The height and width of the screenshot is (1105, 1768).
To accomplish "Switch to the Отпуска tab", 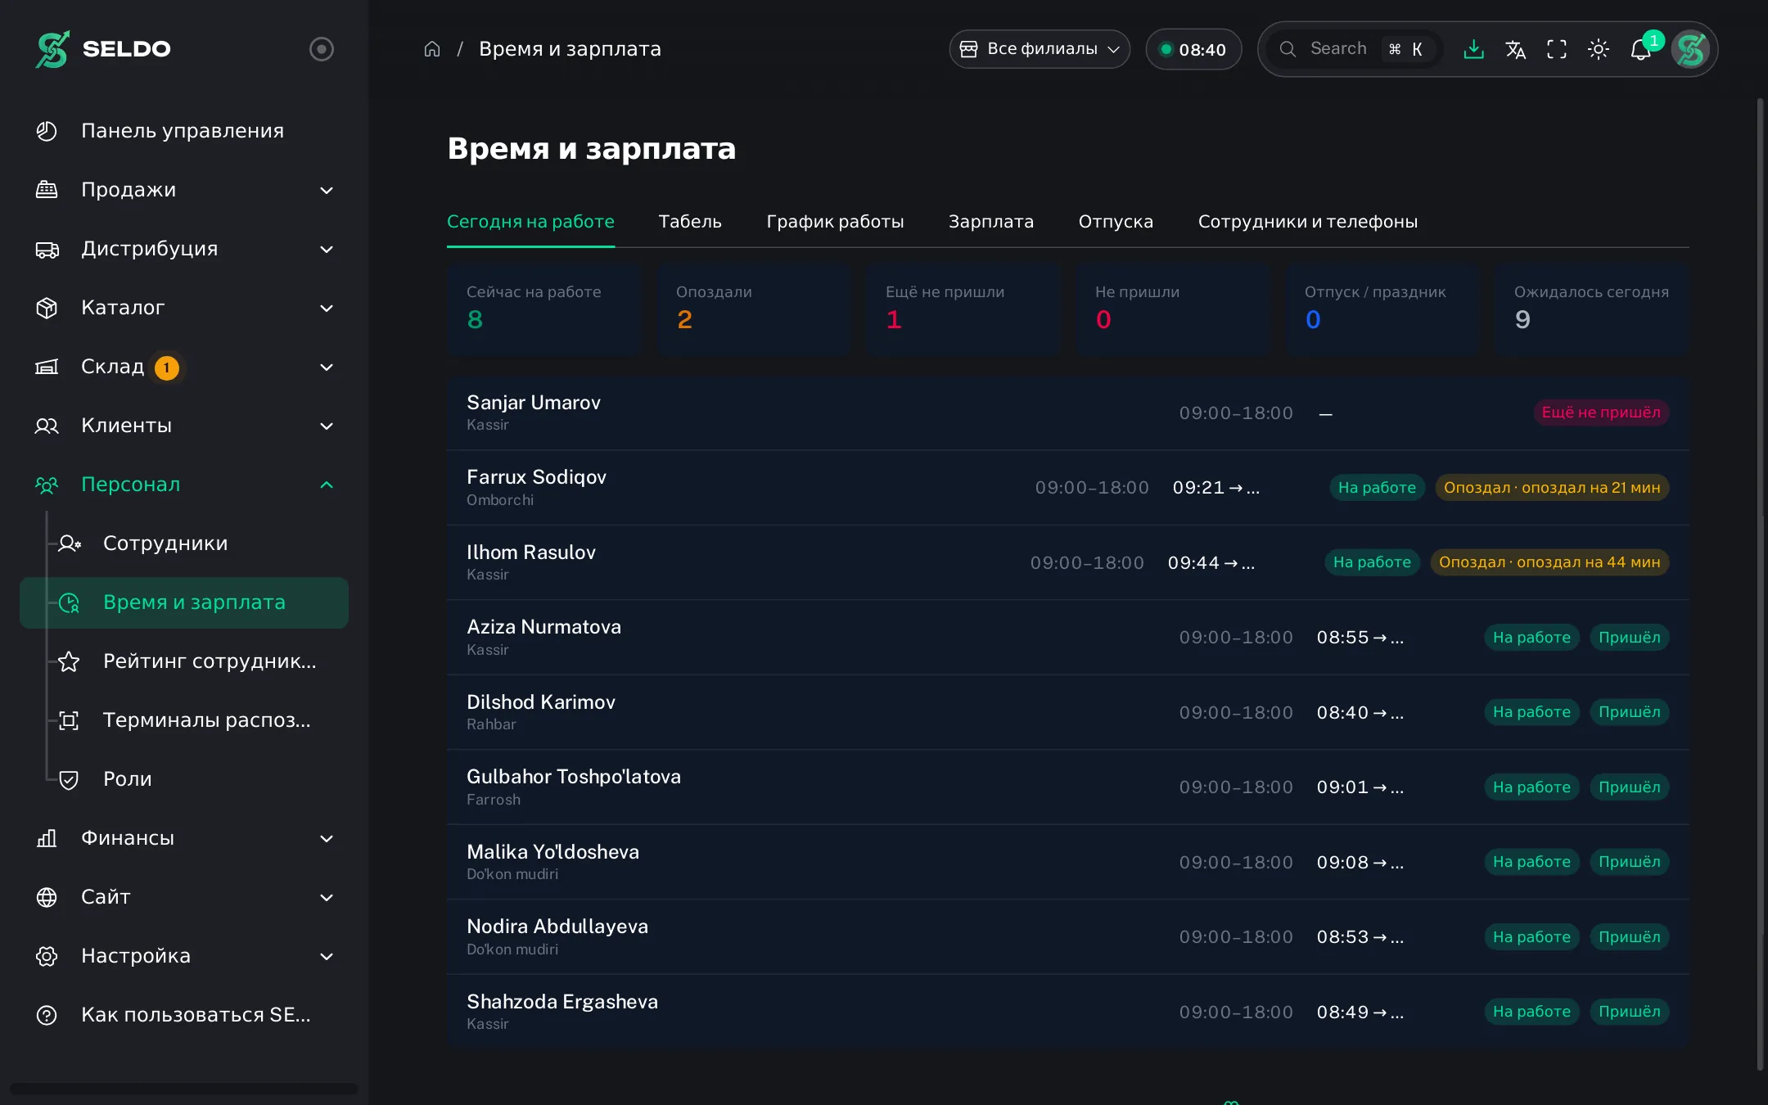I will coord(1116,222).
